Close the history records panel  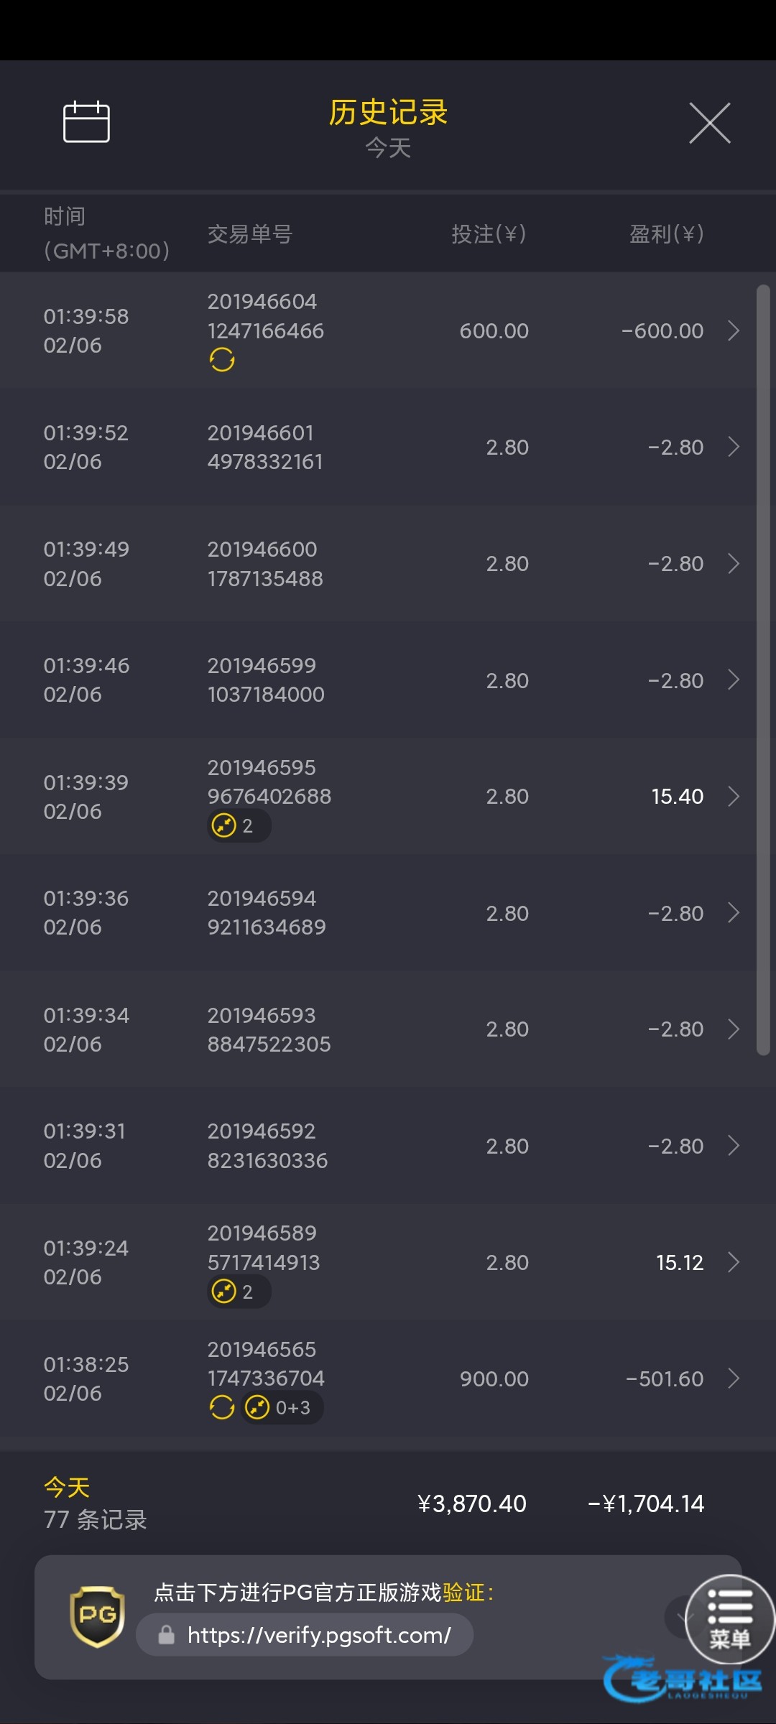click(x=709, y=123)
